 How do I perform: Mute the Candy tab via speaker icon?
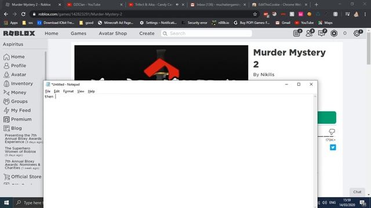click(177, 5)
